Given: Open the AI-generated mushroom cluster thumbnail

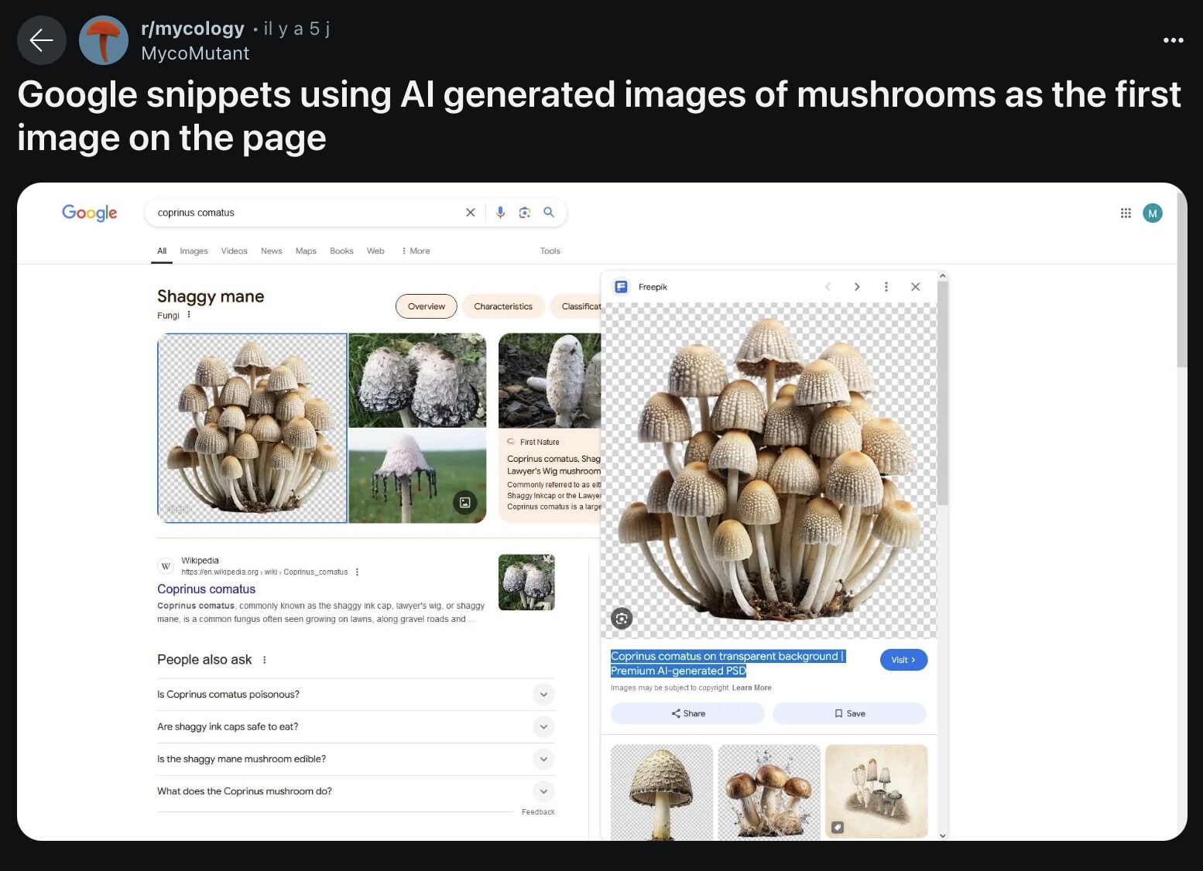Looking at the screenshot, I should coord(252,429).
